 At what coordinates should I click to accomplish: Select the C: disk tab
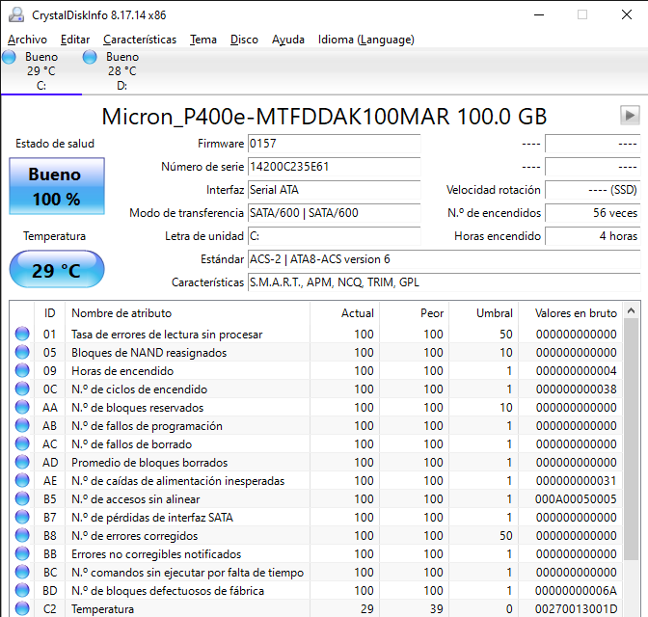[41, 71]
